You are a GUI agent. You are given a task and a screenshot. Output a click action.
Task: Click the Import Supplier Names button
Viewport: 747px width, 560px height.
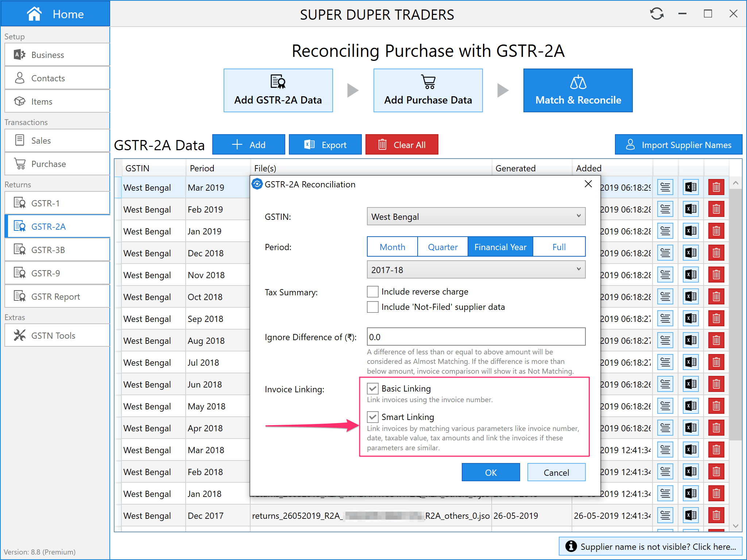click(x=678, y=145)
